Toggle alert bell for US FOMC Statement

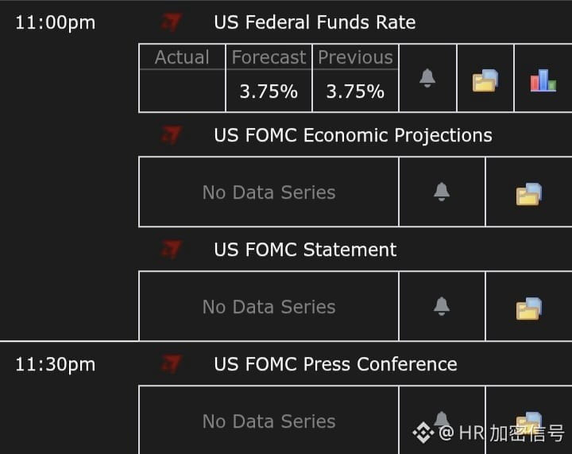(x=442, y=306)
